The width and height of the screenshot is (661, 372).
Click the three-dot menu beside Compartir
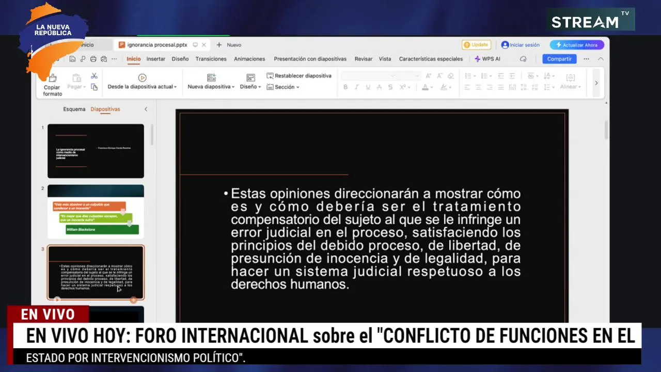coord(586,59)
